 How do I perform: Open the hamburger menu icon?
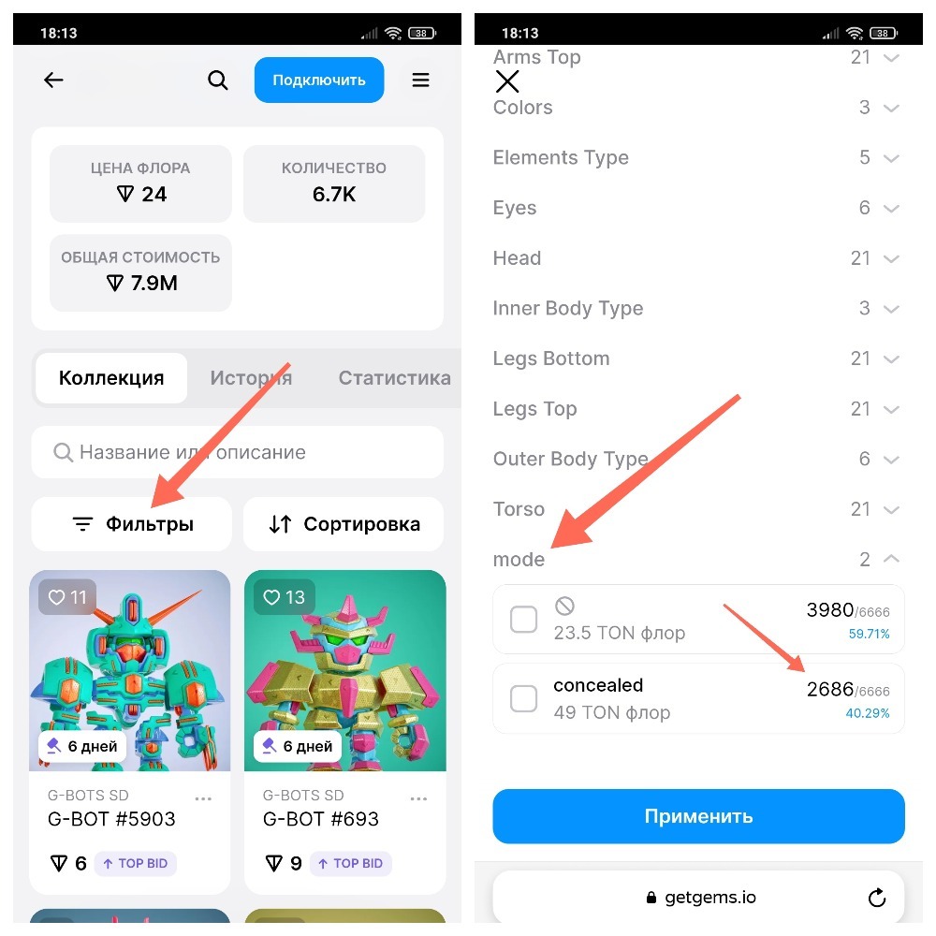click(420, 80)
